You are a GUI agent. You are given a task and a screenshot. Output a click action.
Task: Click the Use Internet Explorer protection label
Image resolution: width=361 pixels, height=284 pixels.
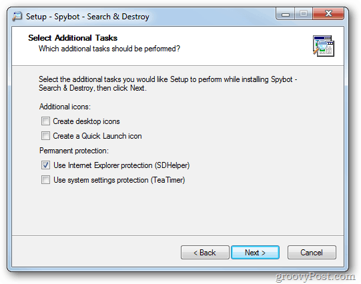click(x=121, y=165)
